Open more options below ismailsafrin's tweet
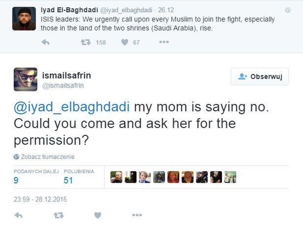This screenshot has height=232, width=303. 137,215
